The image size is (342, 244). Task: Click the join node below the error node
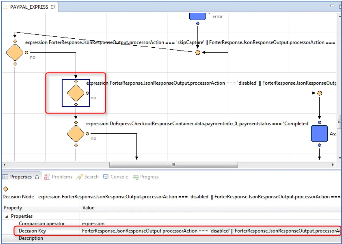pyautogui.click(x=198, y=52)
